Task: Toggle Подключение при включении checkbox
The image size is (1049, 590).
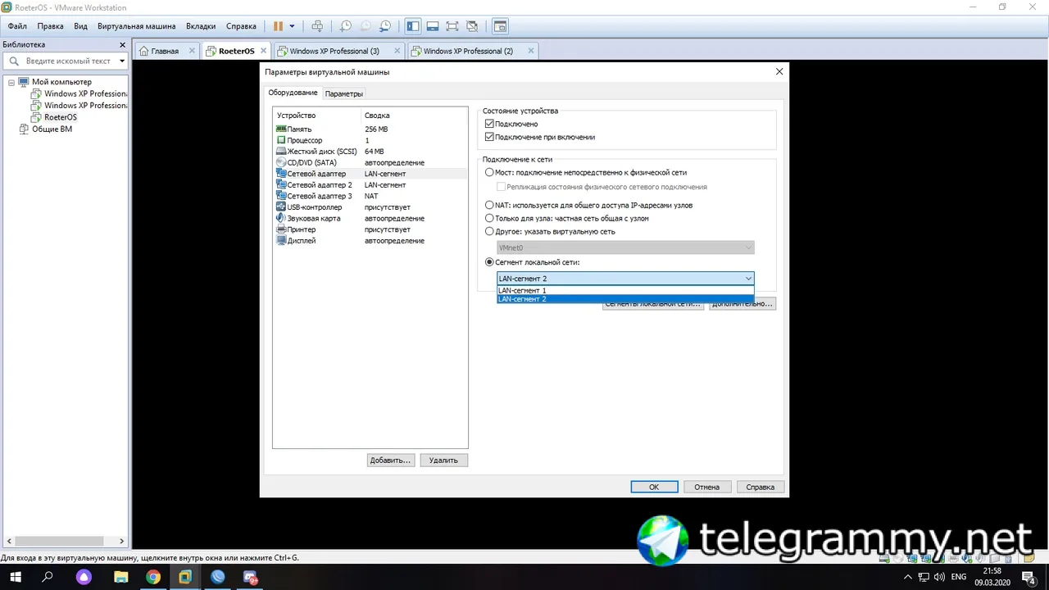Action: point(489,137)
